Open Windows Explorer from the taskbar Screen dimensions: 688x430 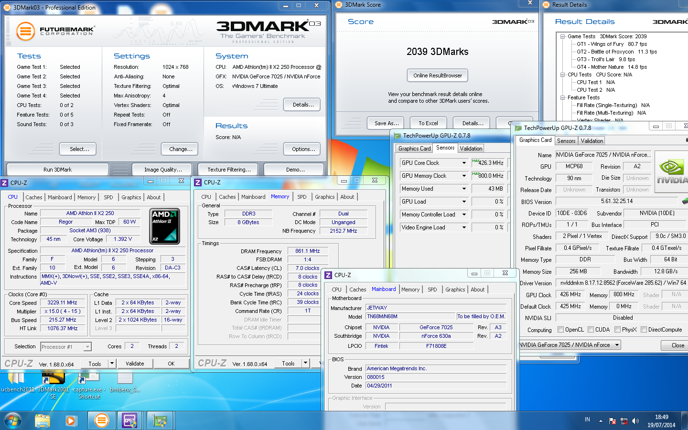(43, 421)
